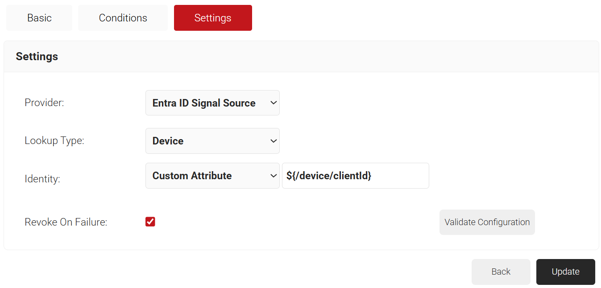Switch to the Basic tab
This screenshot has width=601, height=288.
click(x=39, y=18)
